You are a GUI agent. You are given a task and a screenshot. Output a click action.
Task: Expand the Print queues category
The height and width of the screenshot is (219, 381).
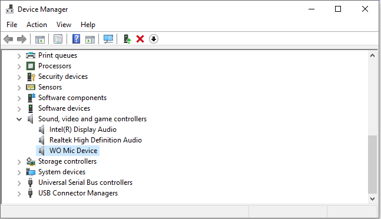[19, 56]
